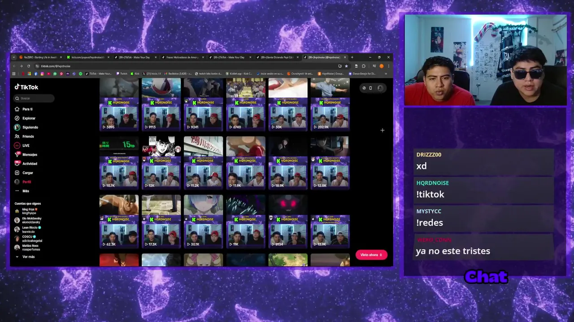This screenshot has width=574, height=322.
Task: Open the video with 6740 views
Action: pyautogui.click(x=246, y=104)
